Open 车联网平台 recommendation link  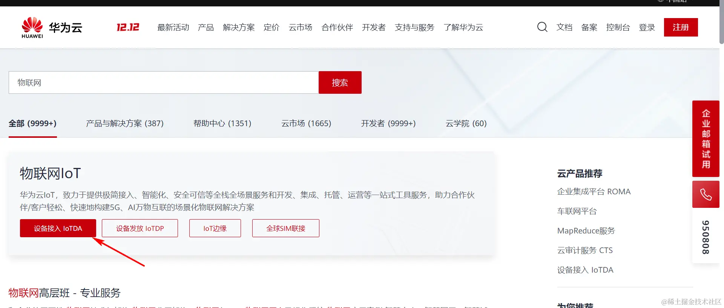[577, 211]
